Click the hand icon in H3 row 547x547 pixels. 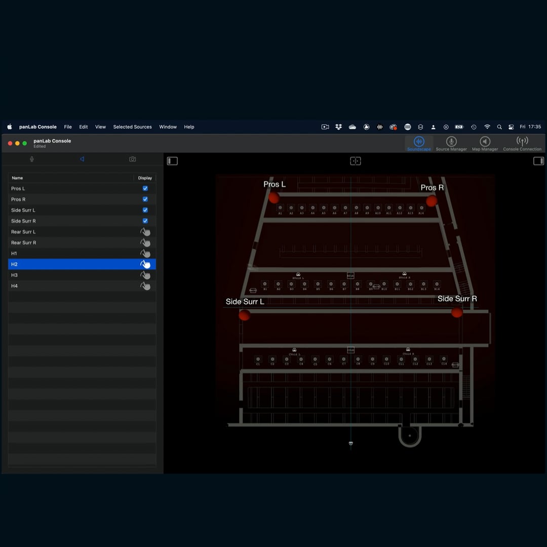click(x=145, y=275)
